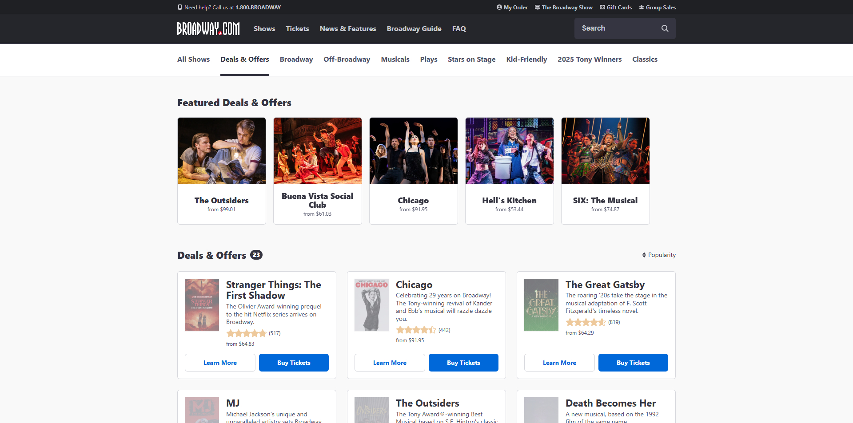Select the 2025 Tony Winners filter

pyautogui.click(x=590, y=59)
